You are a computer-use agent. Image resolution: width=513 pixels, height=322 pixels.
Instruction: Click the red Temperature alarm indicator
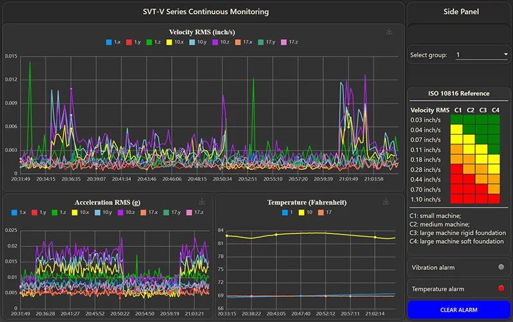501,289
